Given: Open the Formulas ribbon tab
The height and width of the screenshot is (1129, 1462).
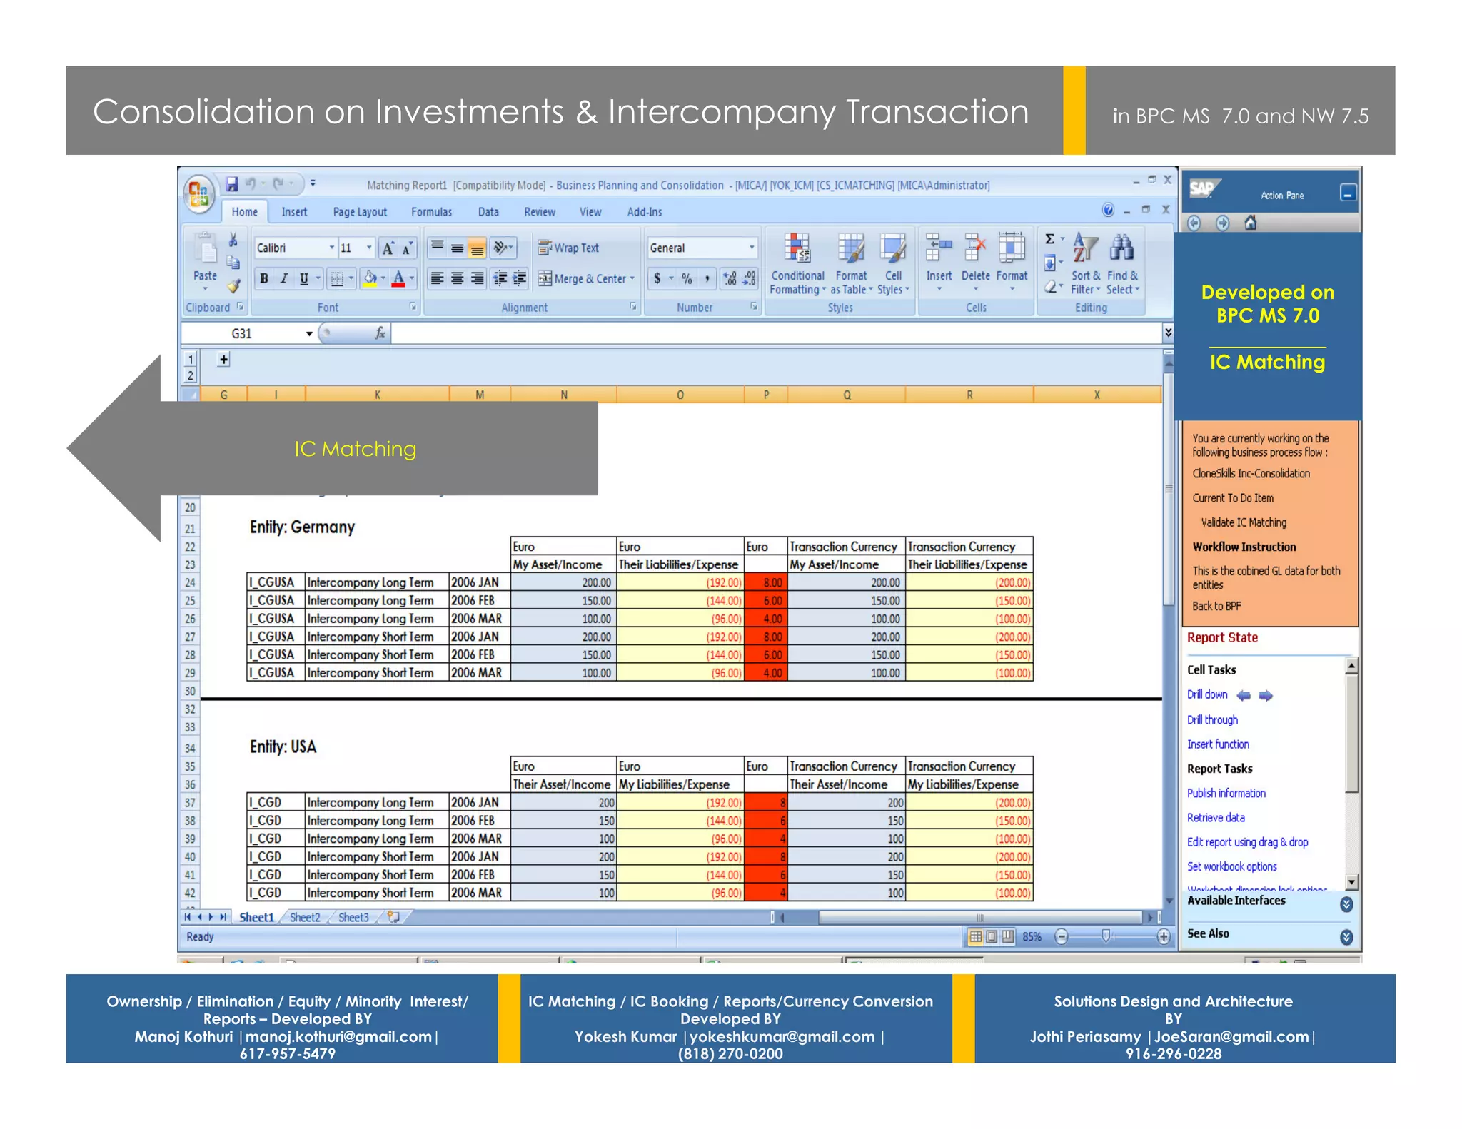Looking at the screenshot, I should [431, 212].
